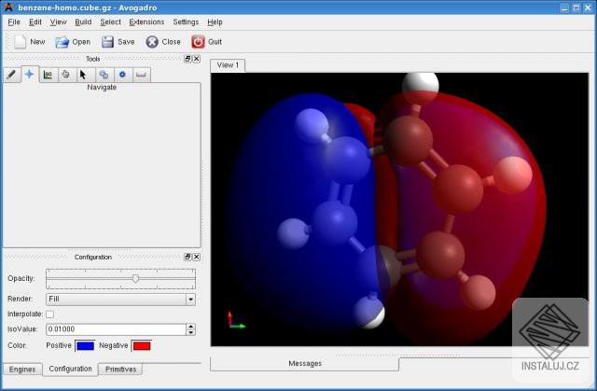Image resolution: width=597 pixels, height=391 pixels.
Task: Click the Avogadro icon in title bar
Action: pyautogui.click(x=8, y=7)
